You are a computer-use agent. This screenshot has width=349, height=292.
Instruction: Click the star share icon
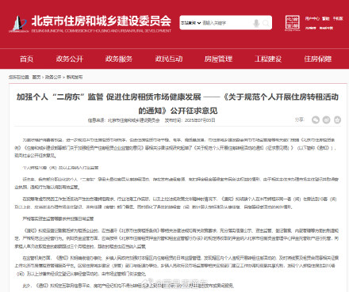point(337,119)
